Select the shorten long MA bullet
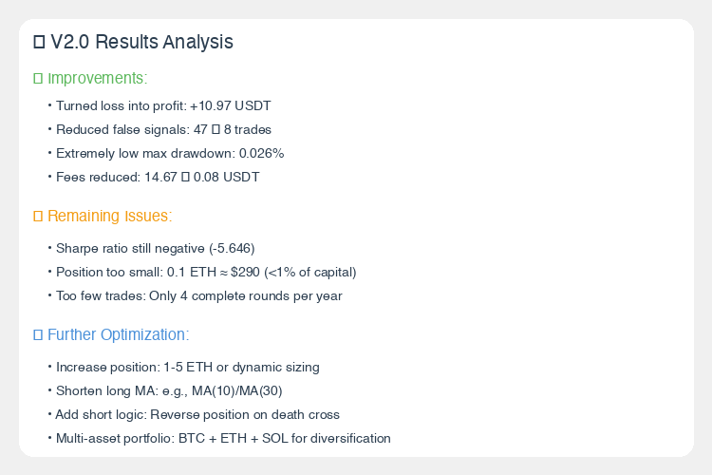Viewport: 712px width, 475px height. (170, 390)
